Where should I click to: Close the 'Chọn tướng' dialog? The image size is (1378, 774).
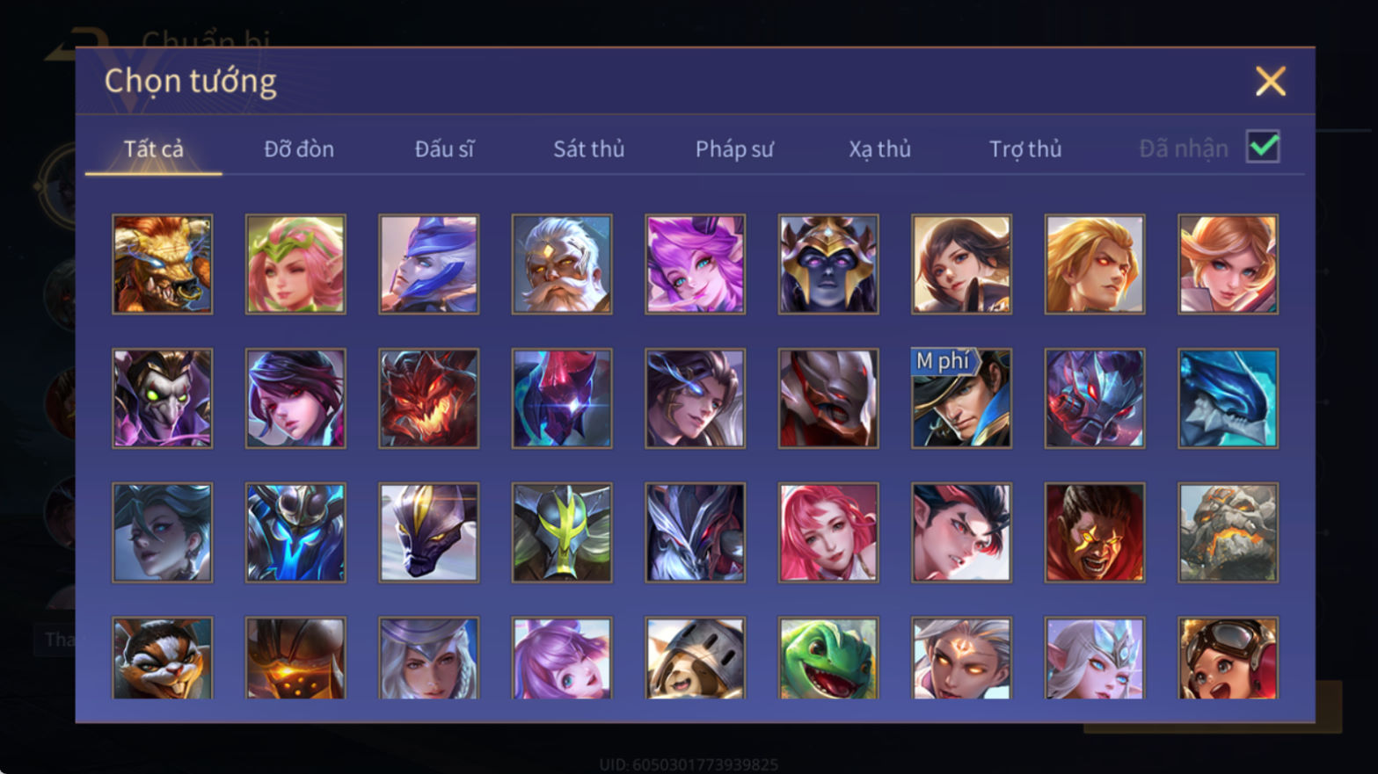click(1270, 81)
